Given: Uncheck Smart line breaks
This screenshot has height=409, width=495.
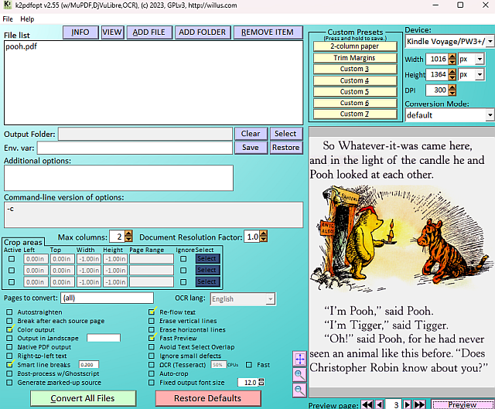Looking at the screenshot, I should [x=9, y=365].
